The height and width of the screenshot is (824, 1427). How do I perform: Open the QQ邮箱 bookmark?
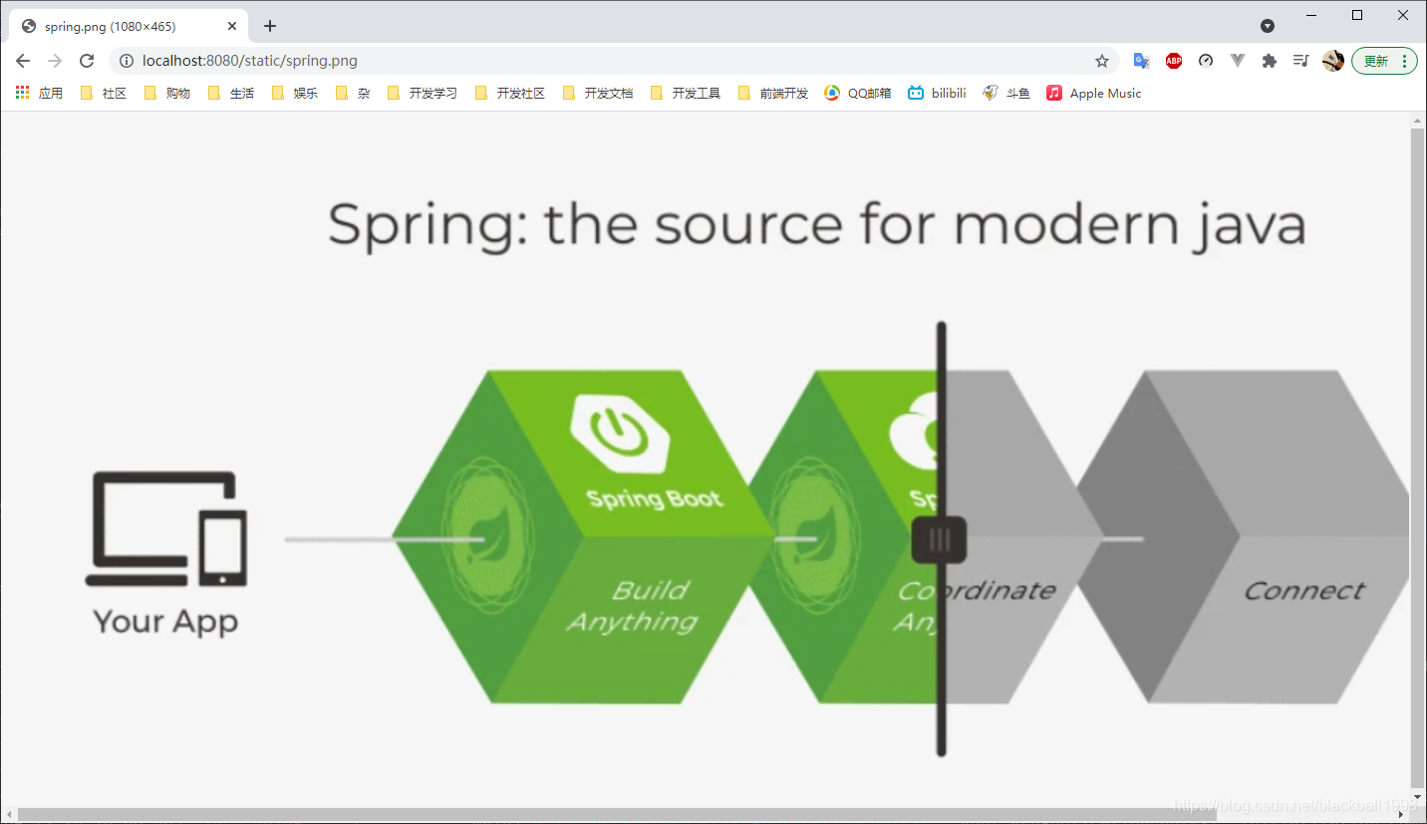[858, 93]
